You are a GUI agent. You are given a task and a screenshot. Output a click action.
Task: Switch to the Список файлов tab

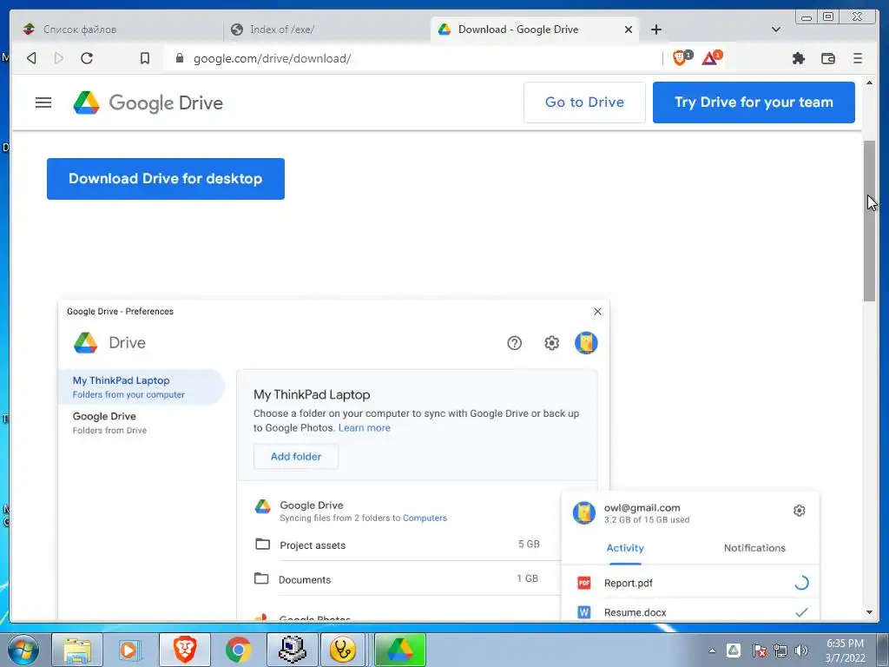pos(118,30)
